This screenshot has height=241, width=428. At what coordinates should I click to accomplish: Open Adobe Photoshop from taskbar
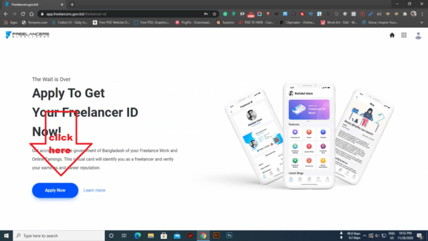pos(229,236)
